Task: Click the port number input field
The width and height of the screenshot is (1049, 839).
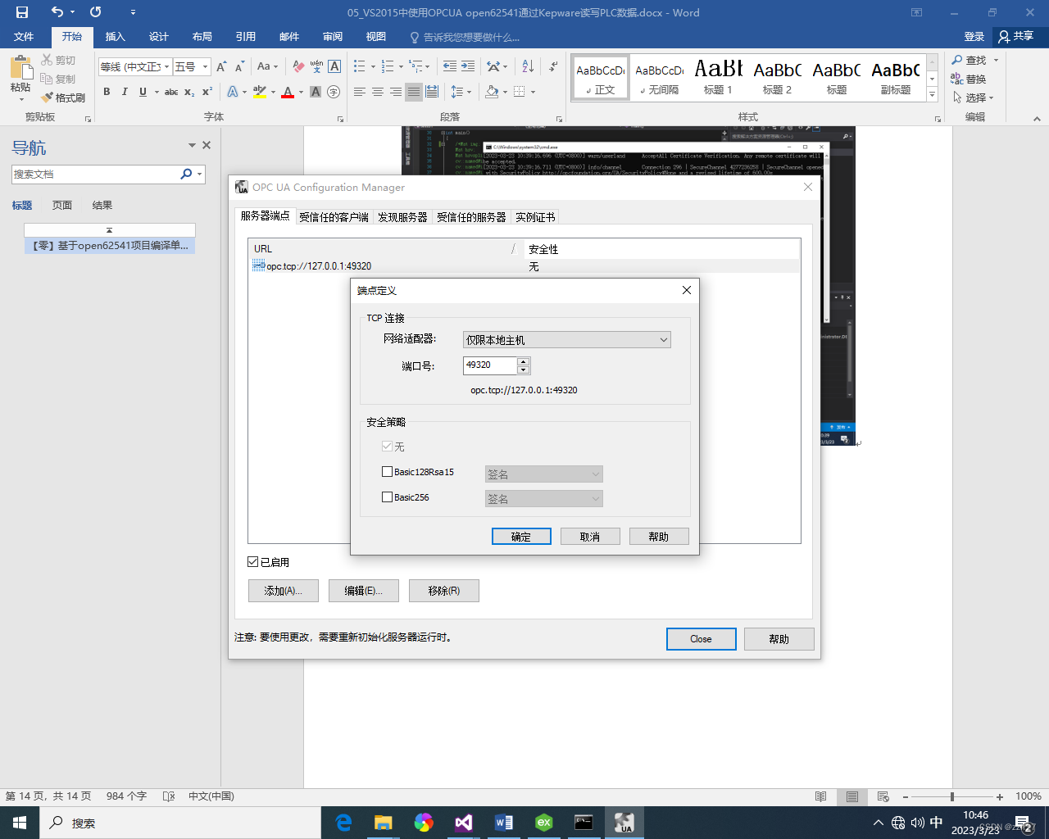Action: coord(490,365)
